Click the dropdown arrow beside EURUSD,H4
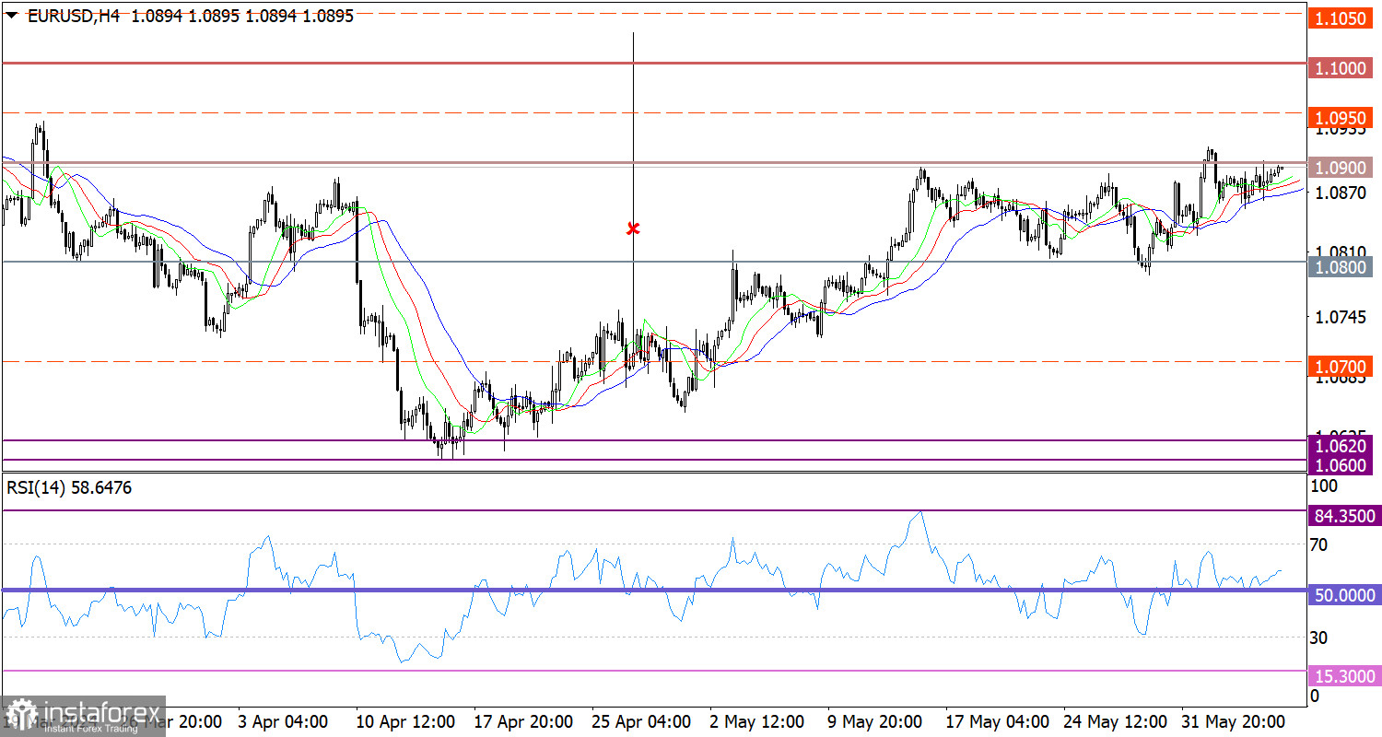 (x=12, y=16)
